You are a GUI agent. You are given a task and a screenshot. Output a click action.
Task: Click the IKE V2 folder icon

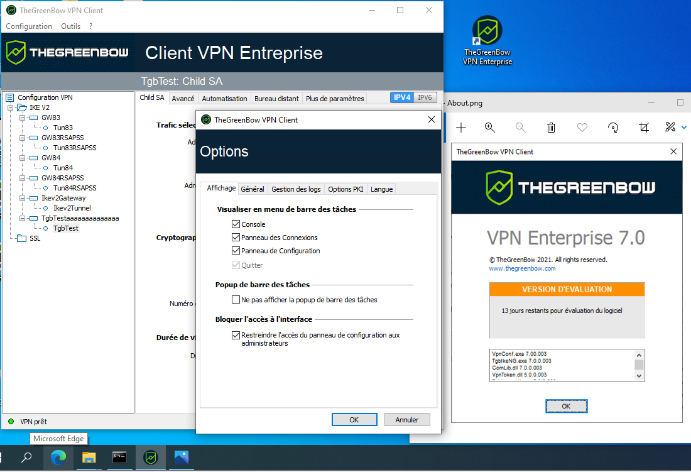(x=22, y=107)
